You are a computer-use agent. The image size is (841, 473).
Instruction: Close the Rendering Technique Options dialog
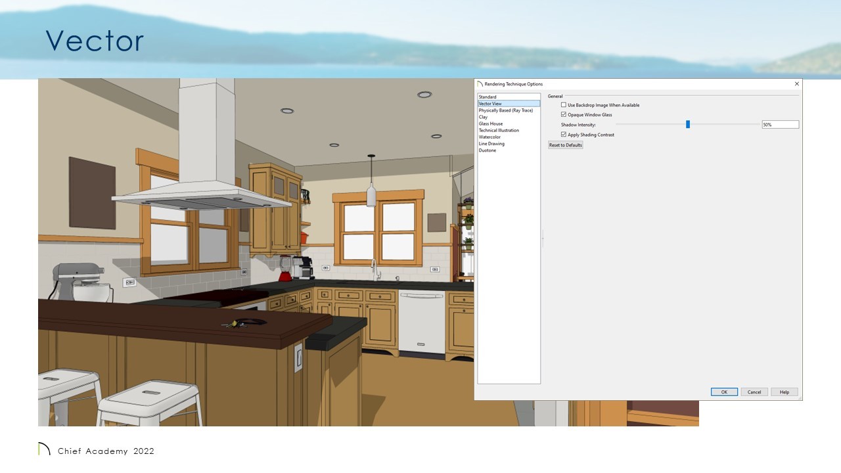[797, 84]
